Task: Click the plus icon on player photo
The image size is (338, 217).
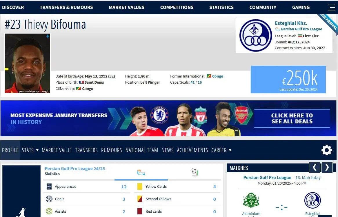Action: tap(48, 36)
